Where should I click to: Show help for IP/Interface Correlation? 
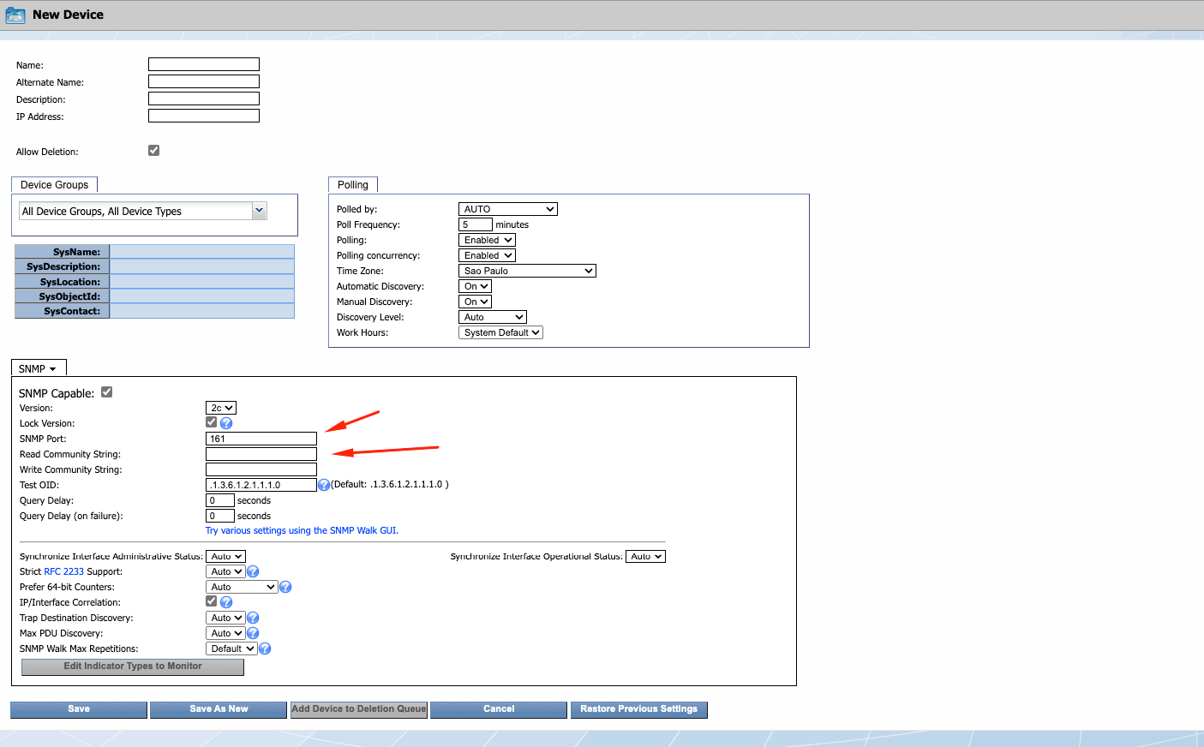click(x=226, y=602)
